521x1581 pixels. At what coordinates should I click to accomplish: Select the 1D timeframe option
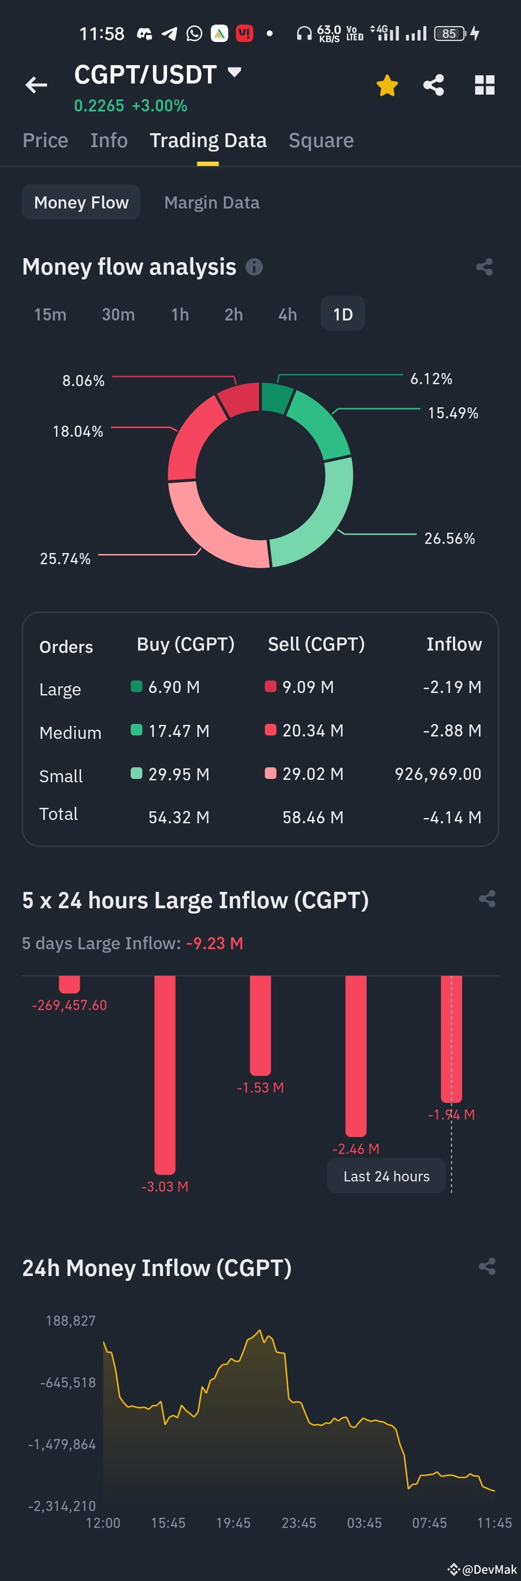click(343, 314)
